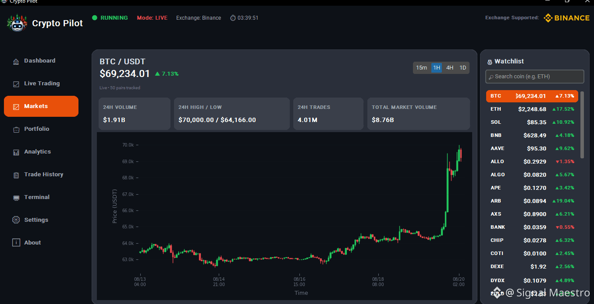Select ALLO coin row
The width and height of the screenshot is (594, 304).
[x=532, y=162]
